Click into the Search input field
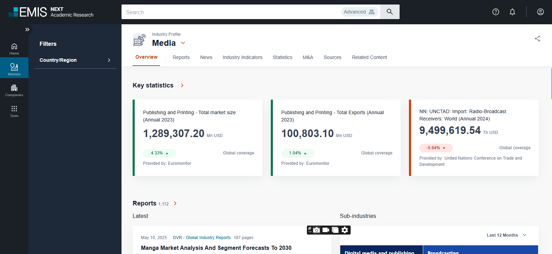The image size is (552, 254). 229,12
